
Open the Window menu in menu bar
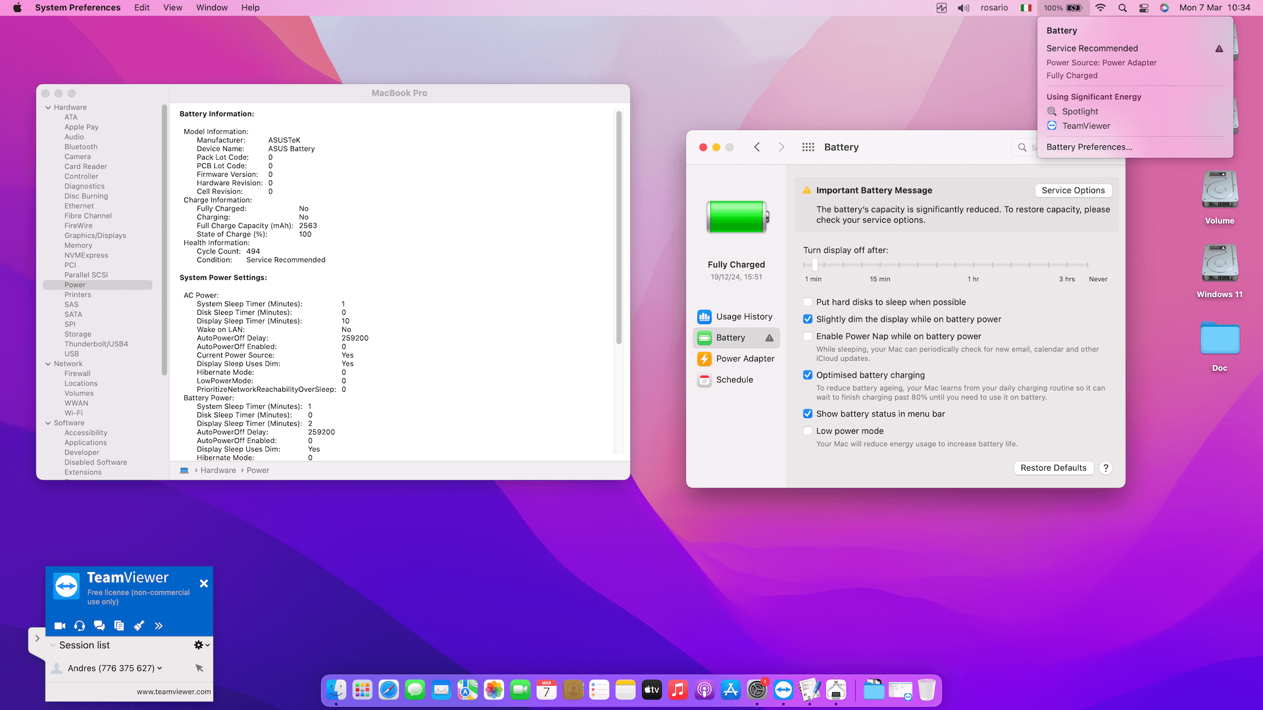(x=211, y=8)
